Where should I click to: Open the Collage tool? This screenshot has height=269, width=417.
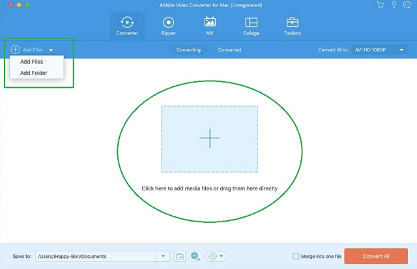click(251, 26)
